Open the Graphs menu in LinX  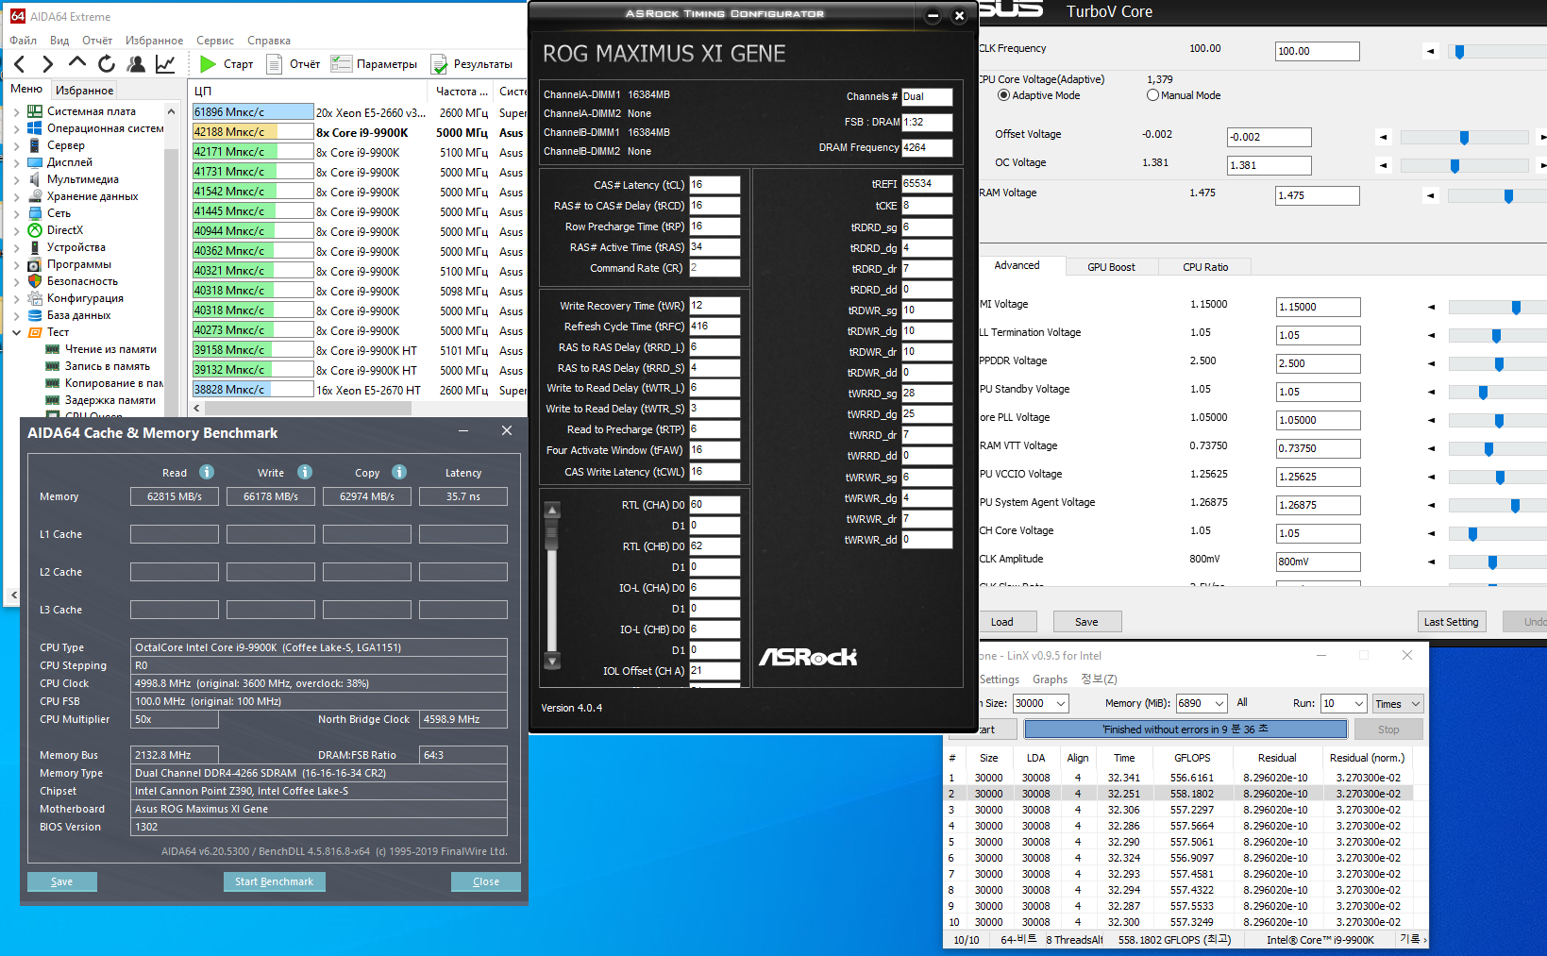[x=1050, y=679]
